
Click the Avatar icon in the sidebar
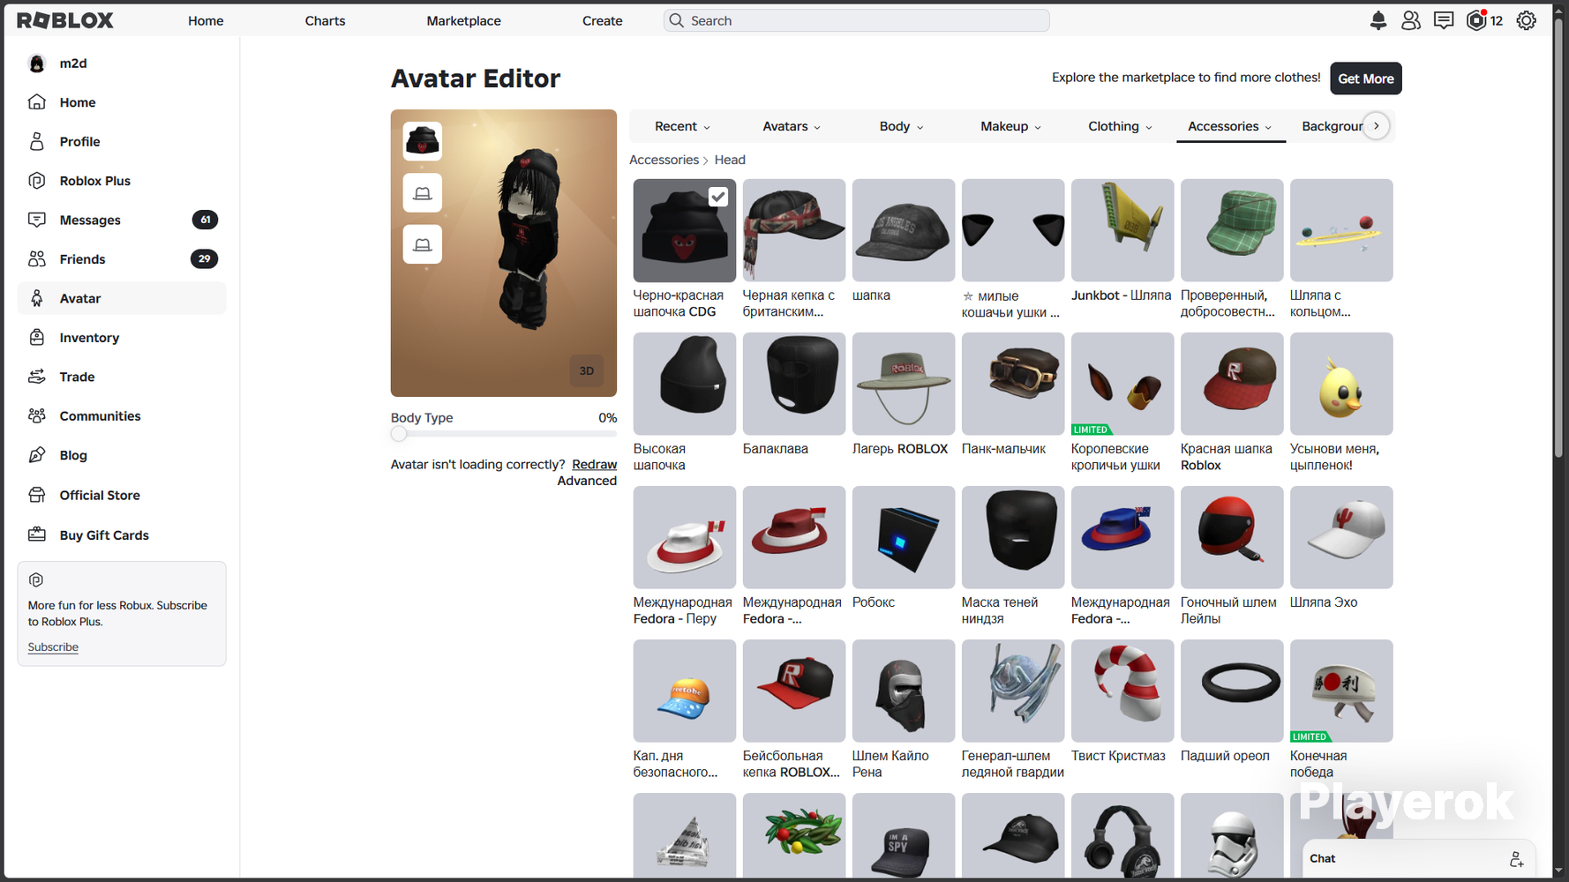(37, 298)
